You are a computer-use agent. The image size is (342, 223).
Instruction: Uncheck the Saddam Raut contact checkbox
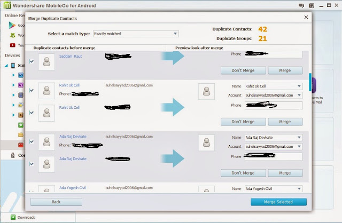point(32,61)
